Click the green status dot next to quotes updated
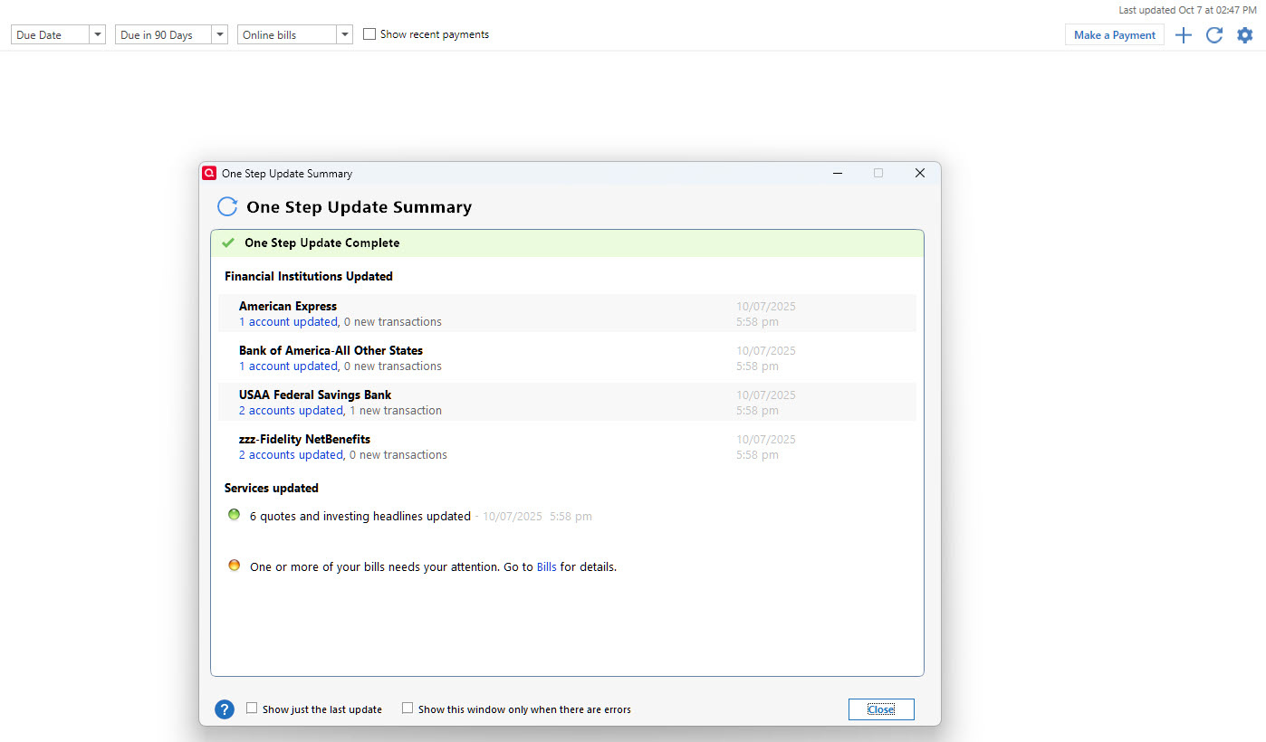1266x742 pixels. coord(235,515)
